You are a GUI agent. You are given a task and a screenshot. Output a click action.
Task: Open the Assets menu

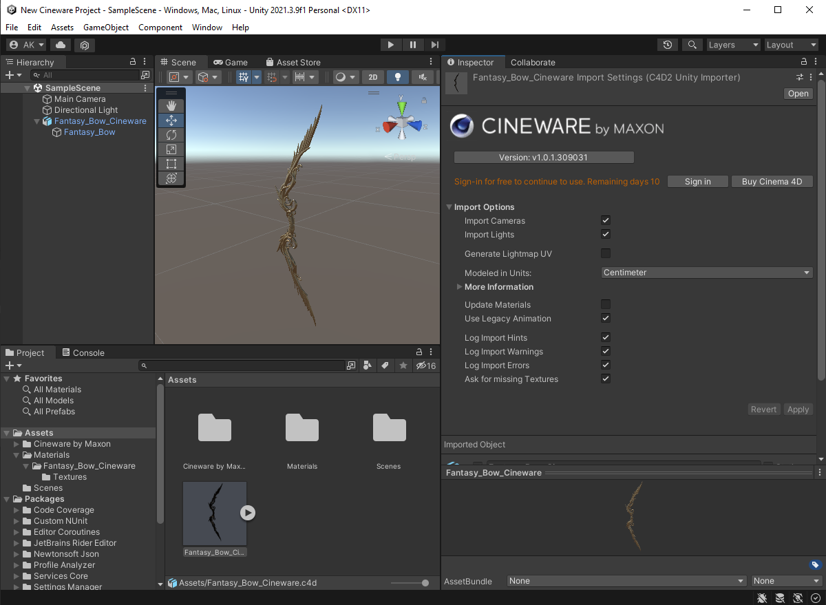click(x=63, y=28)
